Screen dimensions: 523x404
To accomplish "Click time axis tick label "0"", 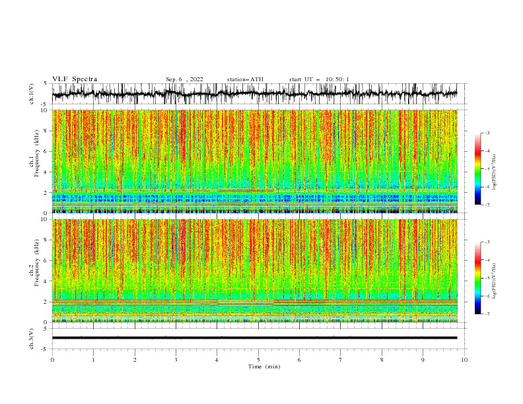I will pyautogui.click(x=52, y=360).
